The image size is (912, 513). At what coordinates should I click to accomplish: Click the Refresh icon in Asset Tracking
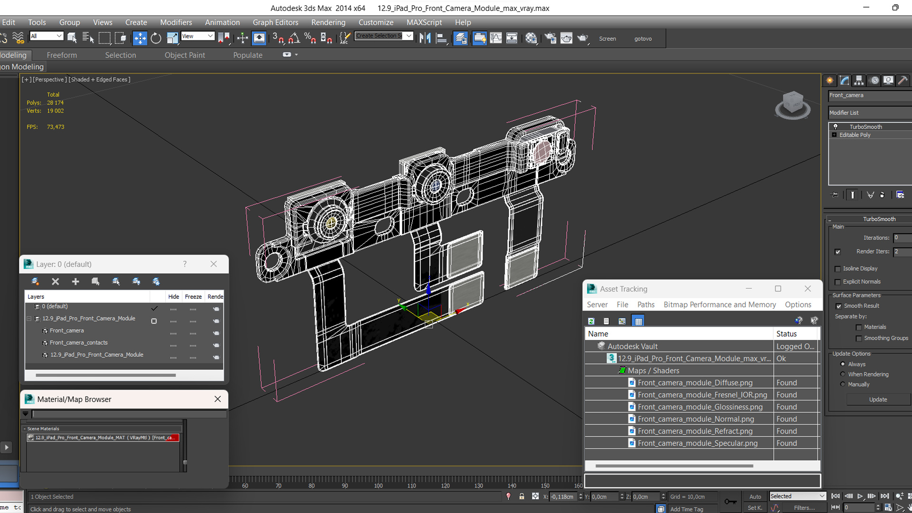click(x=591, y=321)
